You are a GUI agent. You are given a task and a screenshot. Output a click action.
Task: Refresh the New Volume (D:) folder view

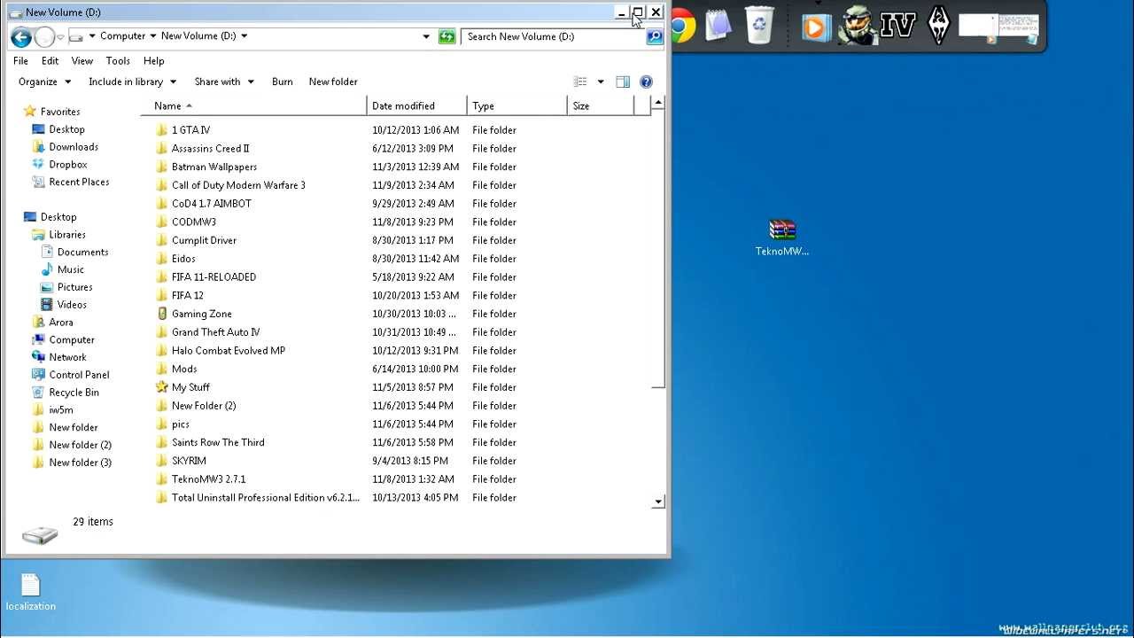[x=447, y=36]
